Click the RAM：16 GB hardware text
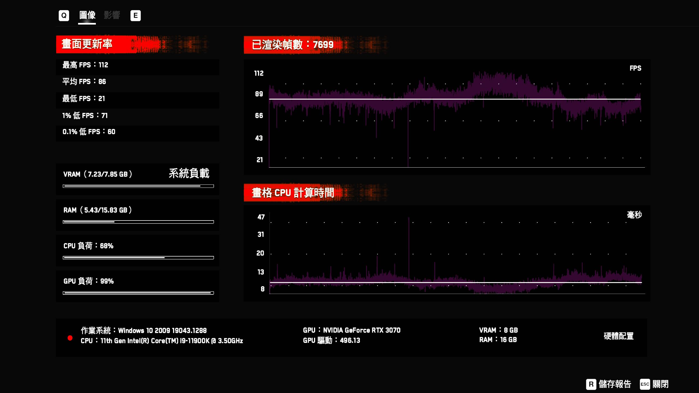The height and width of the screenshot is (393, 699). [x=498, y=340]
